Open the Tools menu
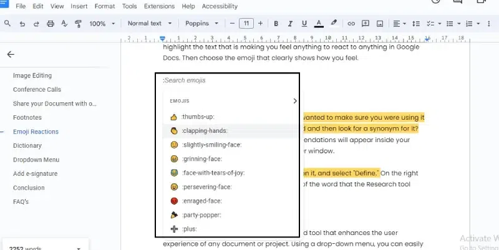 point(129,6)
